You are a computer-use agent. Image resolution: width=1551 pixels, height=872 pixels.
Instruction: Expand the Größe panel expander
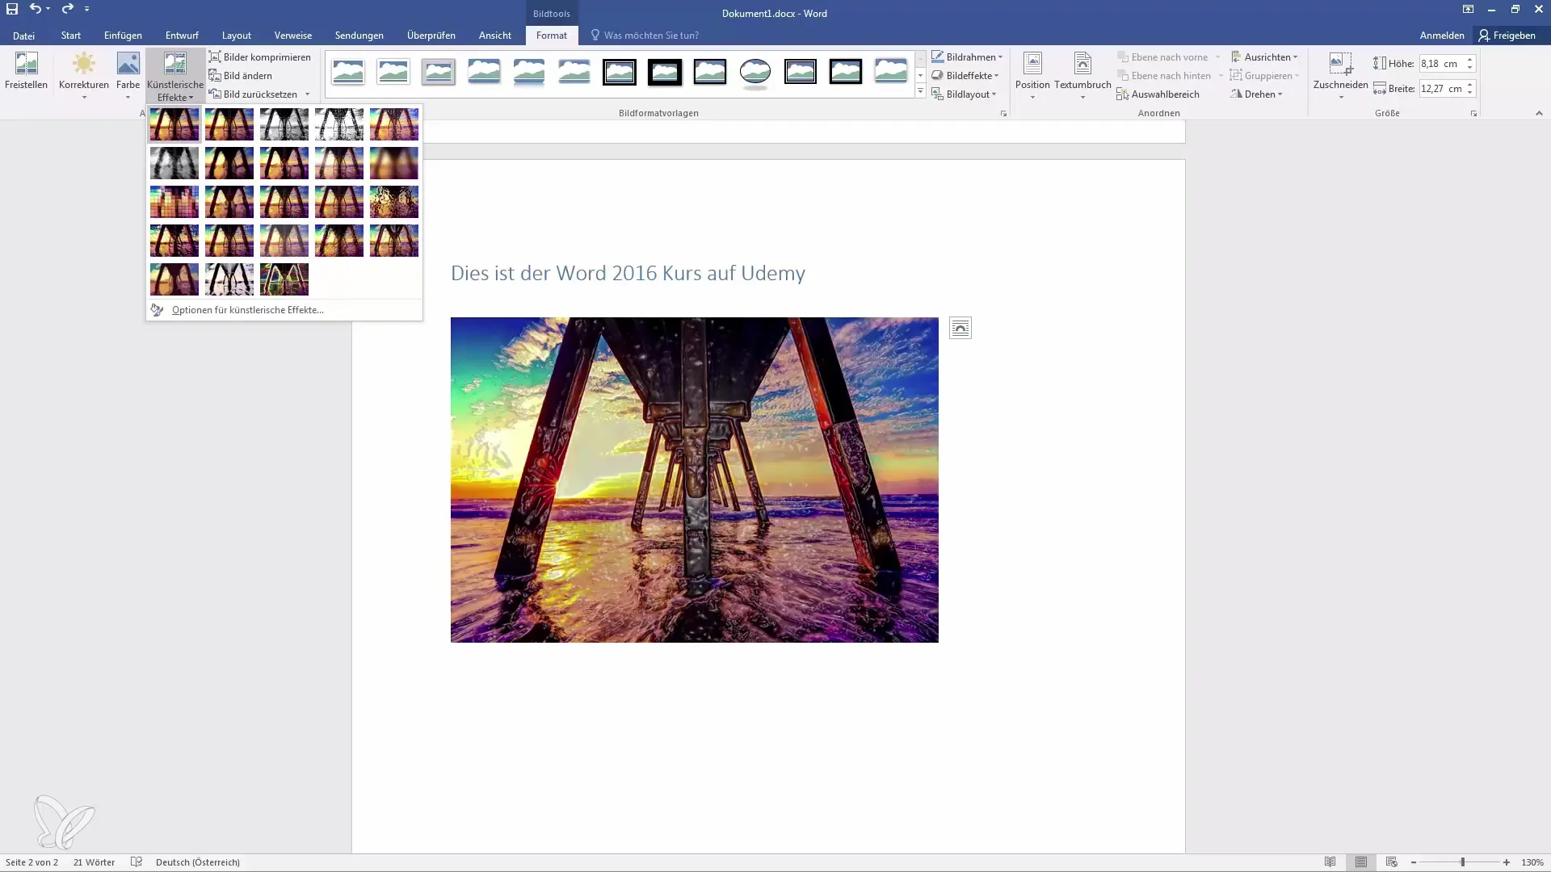pos(1474,114)
